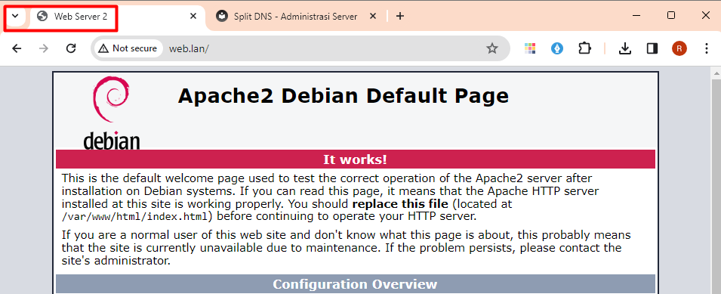The width and height of the screenshot is (721, 294).
Task: Close the Split DNS tab
Action: click(373, 16)
